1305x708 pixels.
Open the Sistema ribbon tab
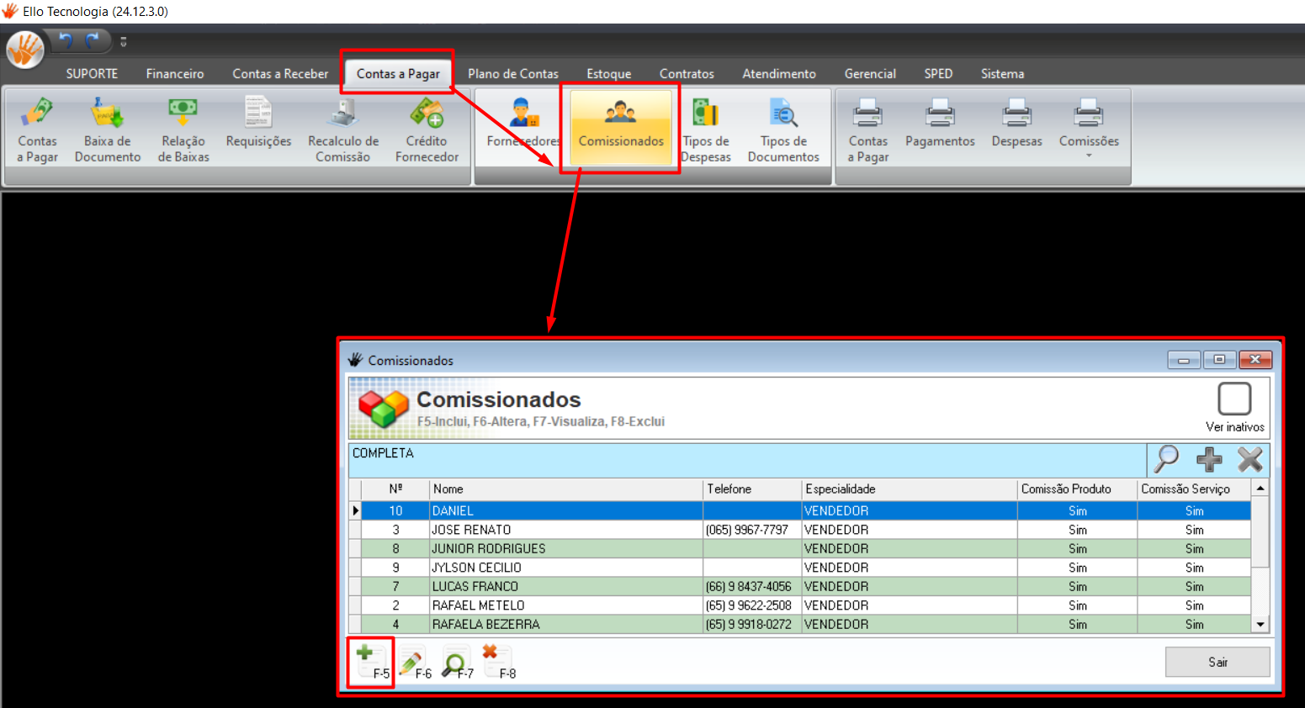click(x=1002, y=74)
